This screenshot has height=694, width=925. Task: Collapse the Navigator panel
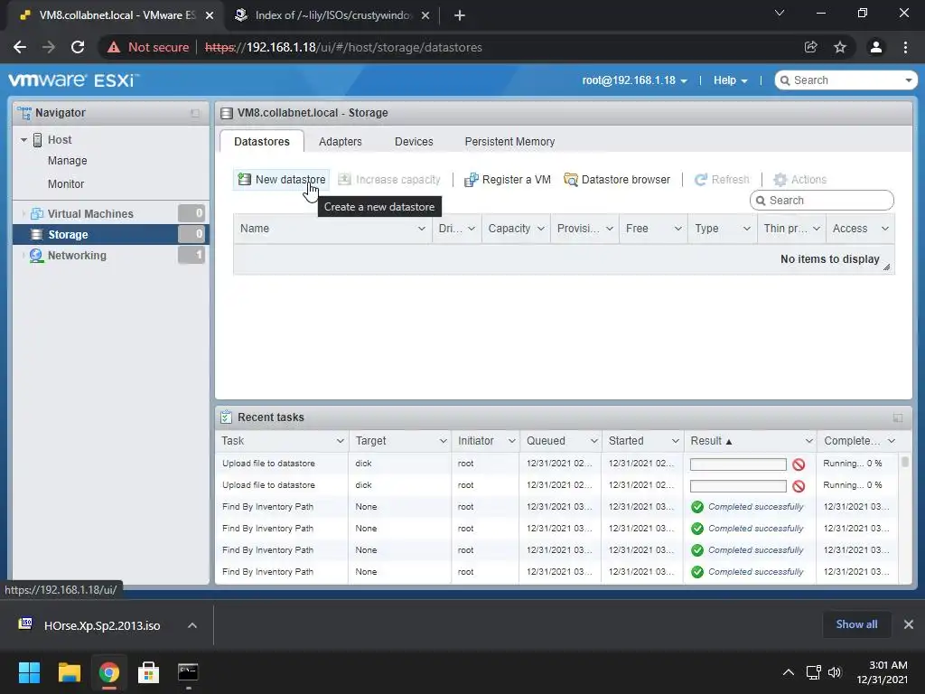tap(195, 113)
